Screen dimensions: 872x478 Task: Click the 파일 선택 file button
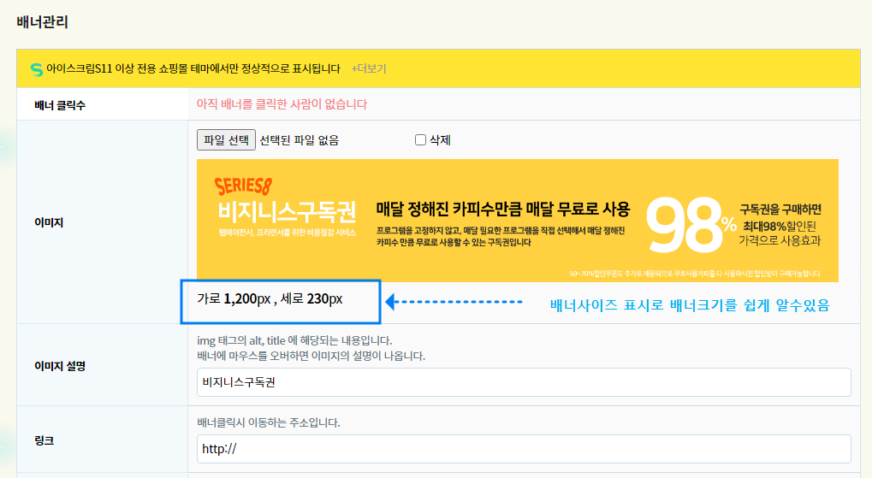coord(226,140)
